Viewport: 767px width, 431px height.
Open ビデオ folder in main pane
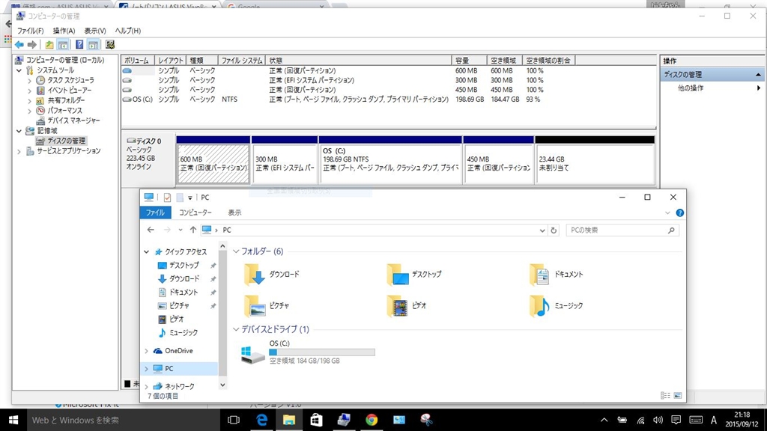pyautogui.click(x=407, y=306)
